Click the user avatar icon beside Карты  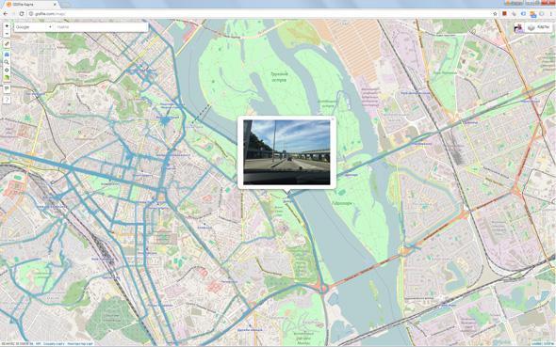click(518, 27)
